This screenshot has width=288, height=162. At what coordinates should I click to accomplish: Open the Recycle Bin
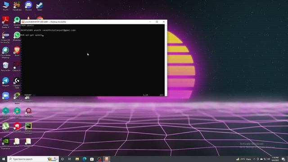click(x=6, y=67)
